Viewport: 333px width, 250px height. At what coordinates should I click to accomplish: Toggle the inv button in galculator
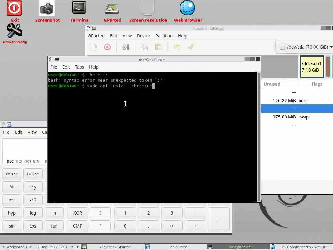12,200
